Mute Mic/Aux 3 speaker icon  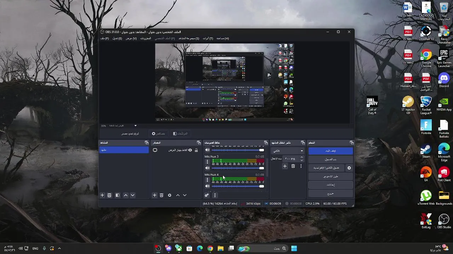point(207,168)
